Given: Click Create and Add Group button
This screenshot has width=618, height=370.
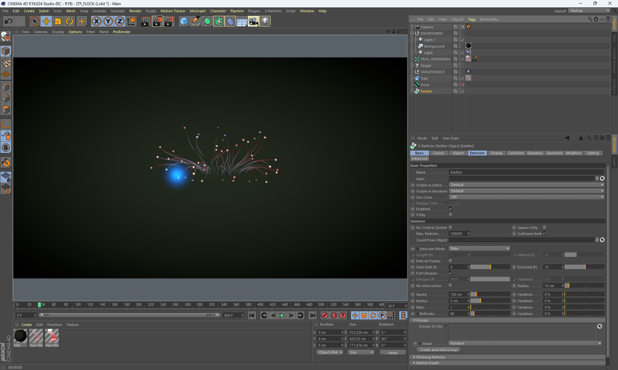Looking at the screenshot, I should pos(438,350).
